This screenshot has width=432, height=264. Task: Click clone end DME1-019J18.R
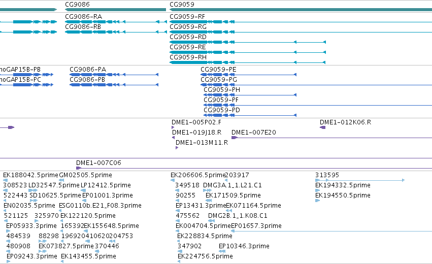pyautogui.click(x=197, y=133)
